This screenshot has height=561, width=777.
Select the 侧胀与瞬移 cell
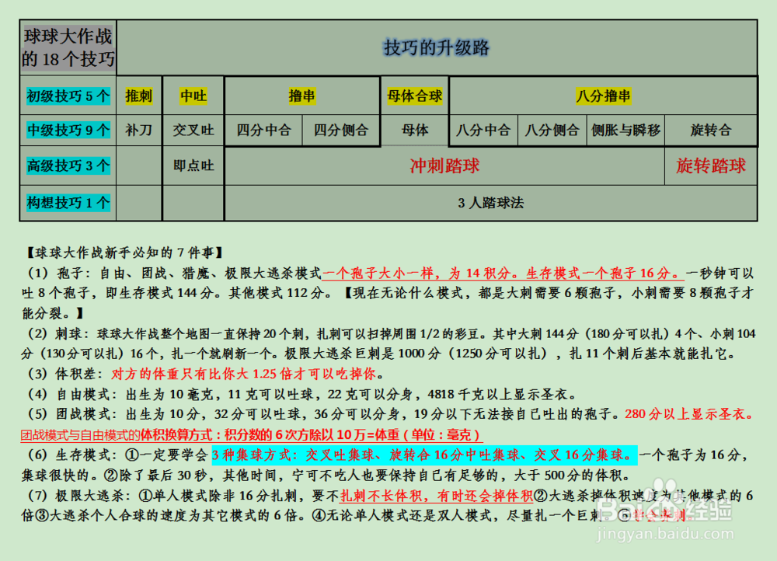tap(626, 130)
